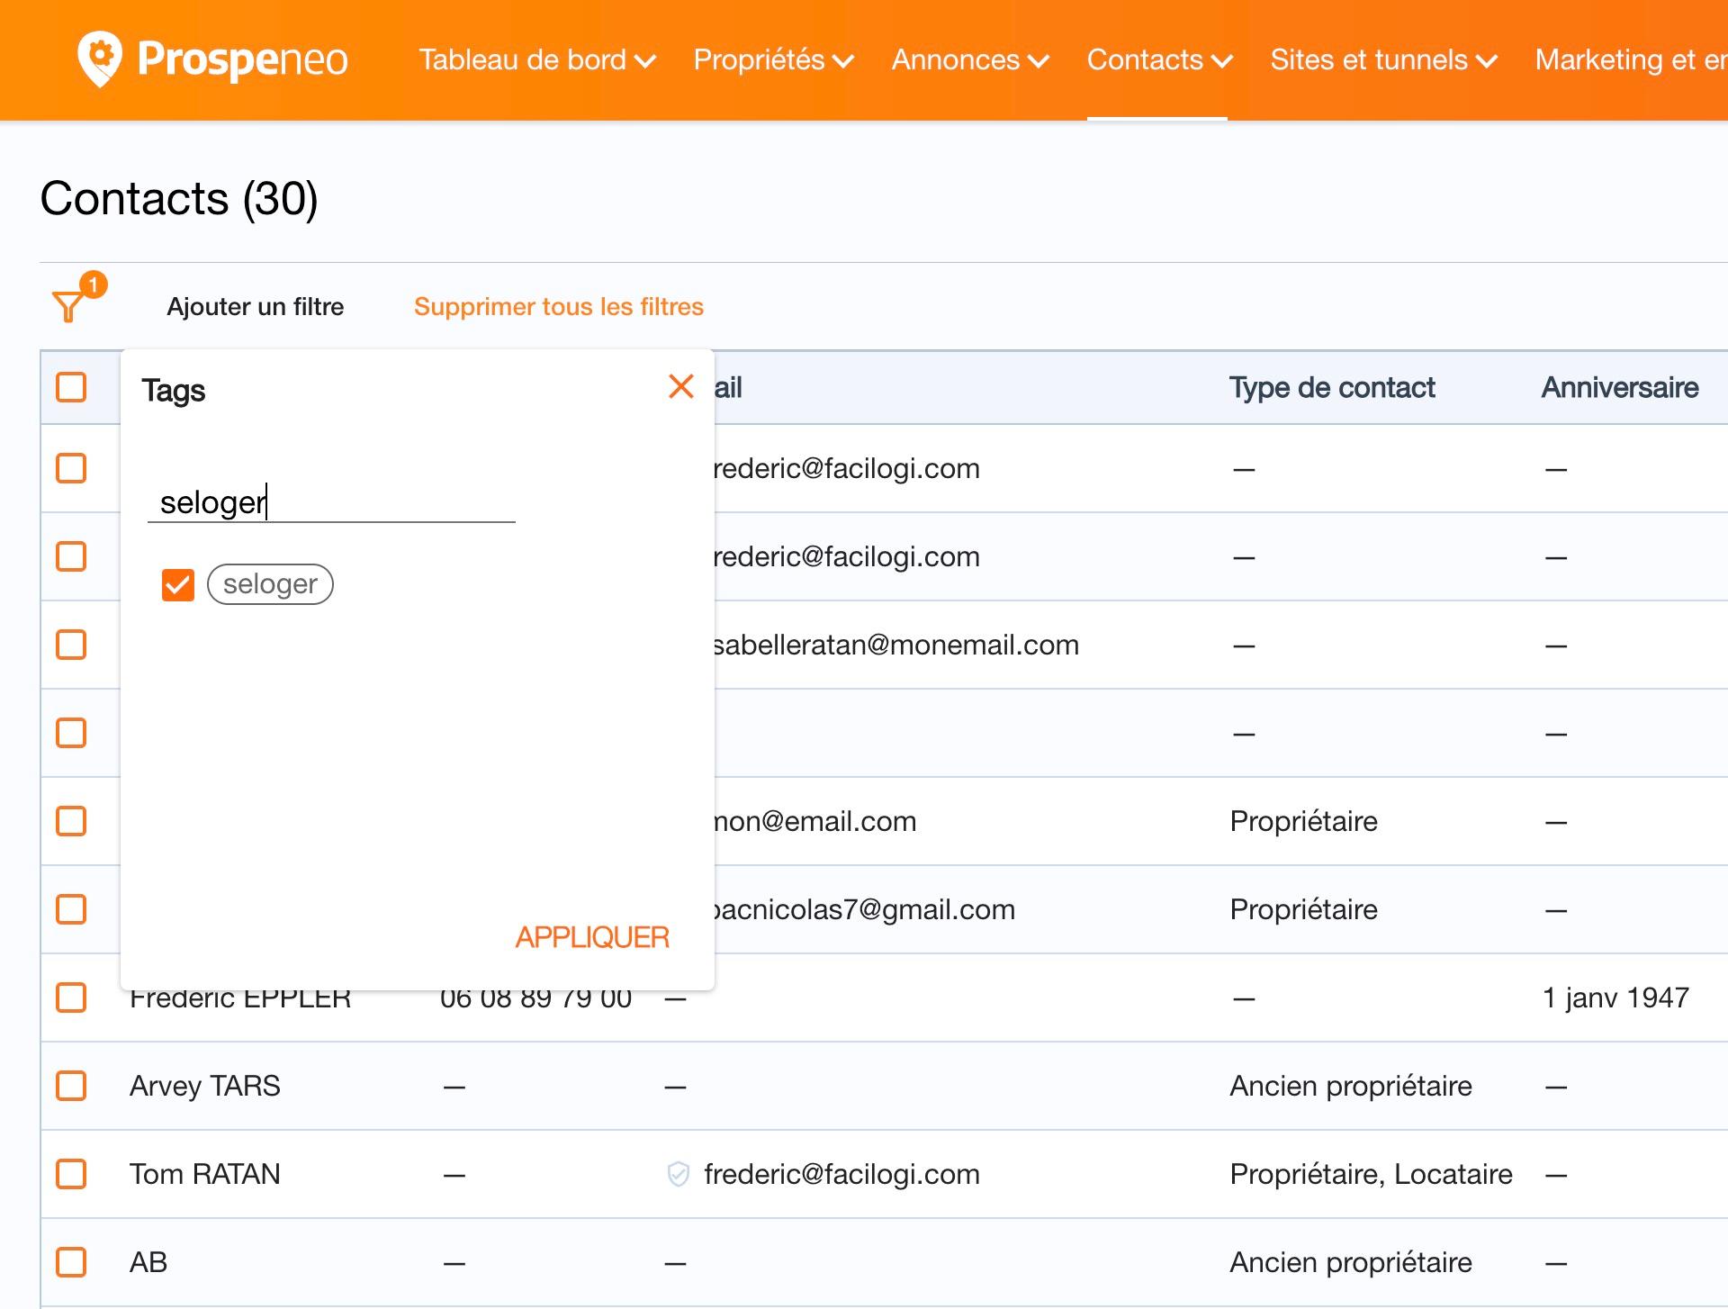This screenshot has height=1309, width=1728.
Task: Click Ajouter un filtre
Action: 256,307
